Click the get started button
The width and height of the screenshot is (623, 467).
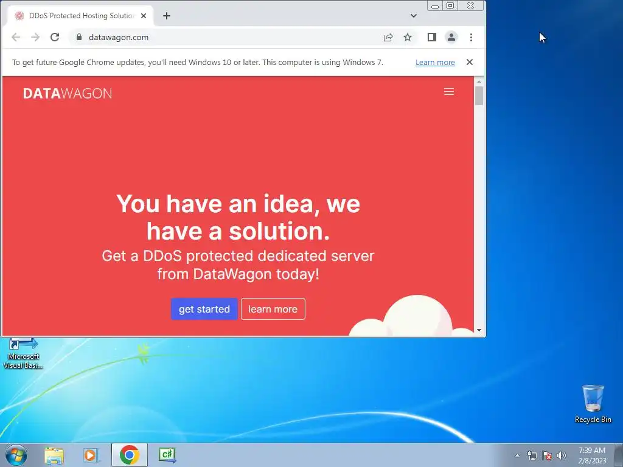[x=204, y=309]
